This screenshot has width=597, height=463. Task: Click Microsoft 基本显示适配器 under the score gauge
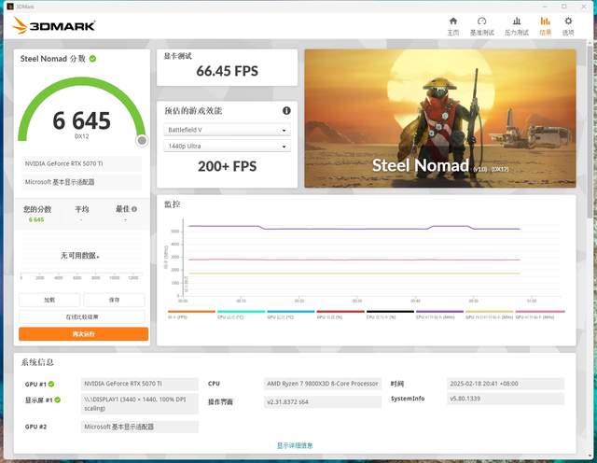[x=81, y=182]
